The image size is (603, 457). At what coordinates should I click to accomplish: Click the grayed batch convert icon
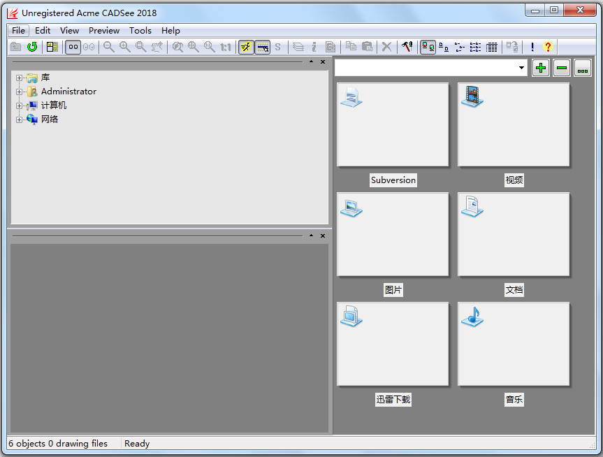tap(512, 47)
